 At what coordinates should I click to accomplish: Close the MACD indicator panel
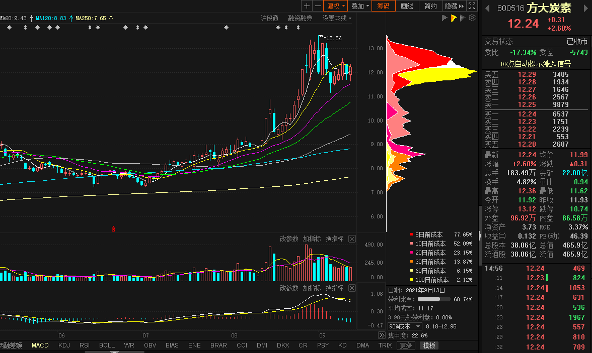click(352, 288)
